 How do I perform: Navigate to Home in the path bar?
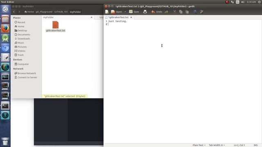point(29,12)
